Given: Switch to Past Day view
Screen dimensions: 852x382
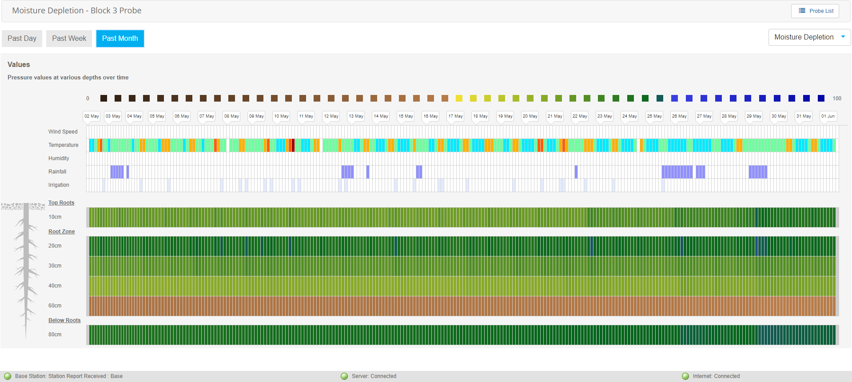Looking at the screenshot, I should pos(22,39).
